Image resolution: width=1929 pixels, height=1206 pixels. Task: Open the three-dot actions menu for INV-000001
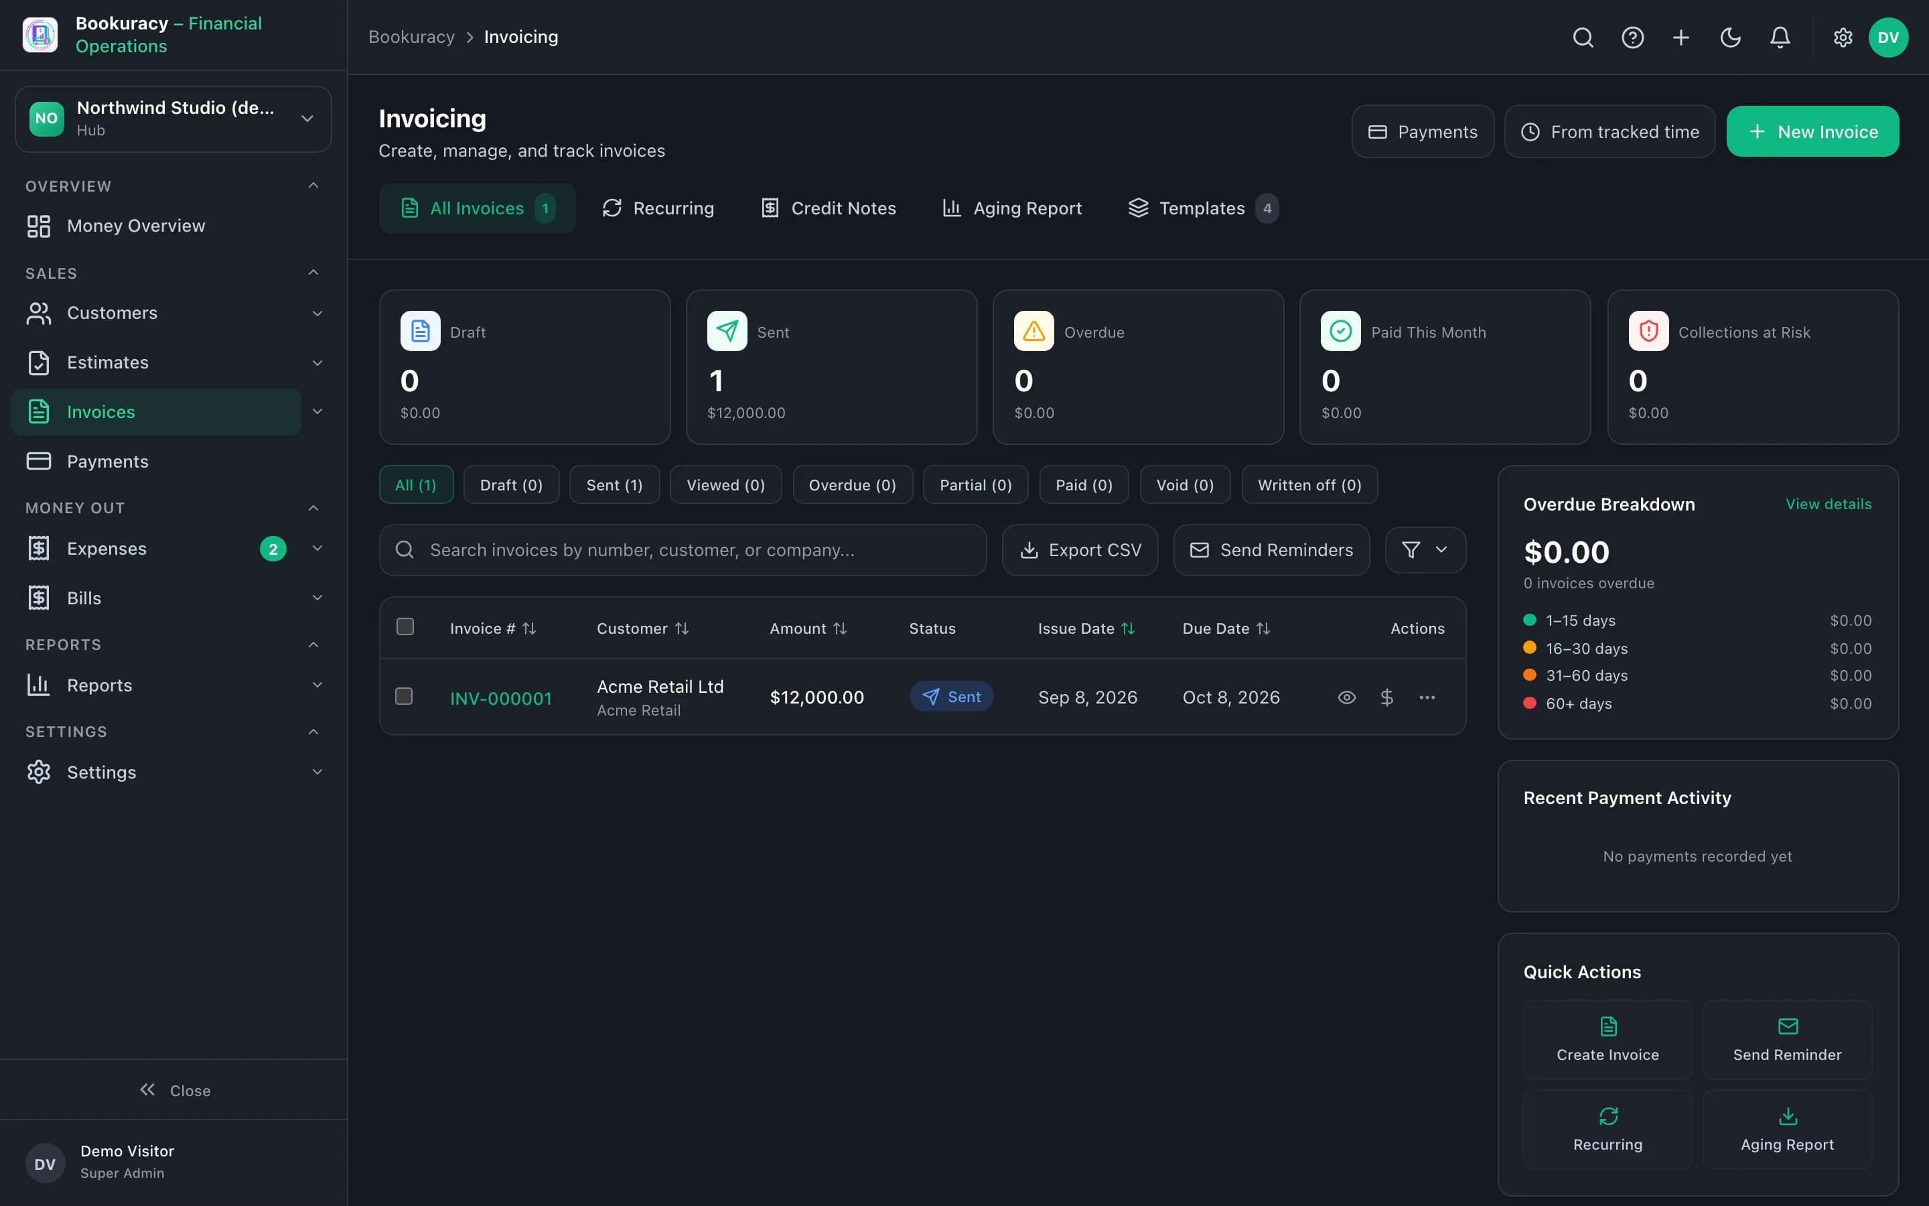(1427, 697)
